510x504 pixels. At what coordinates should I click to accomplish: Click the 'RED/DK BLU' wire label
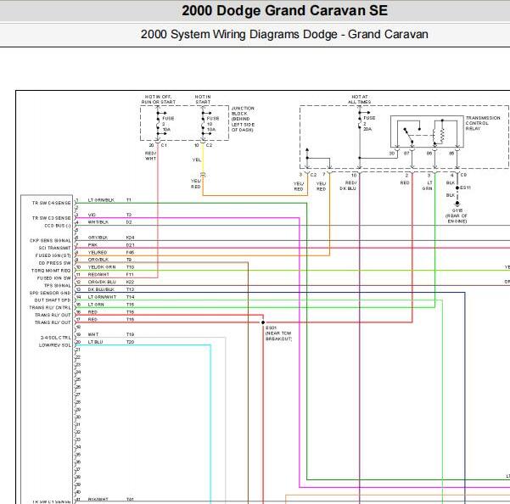click(348, 186)
